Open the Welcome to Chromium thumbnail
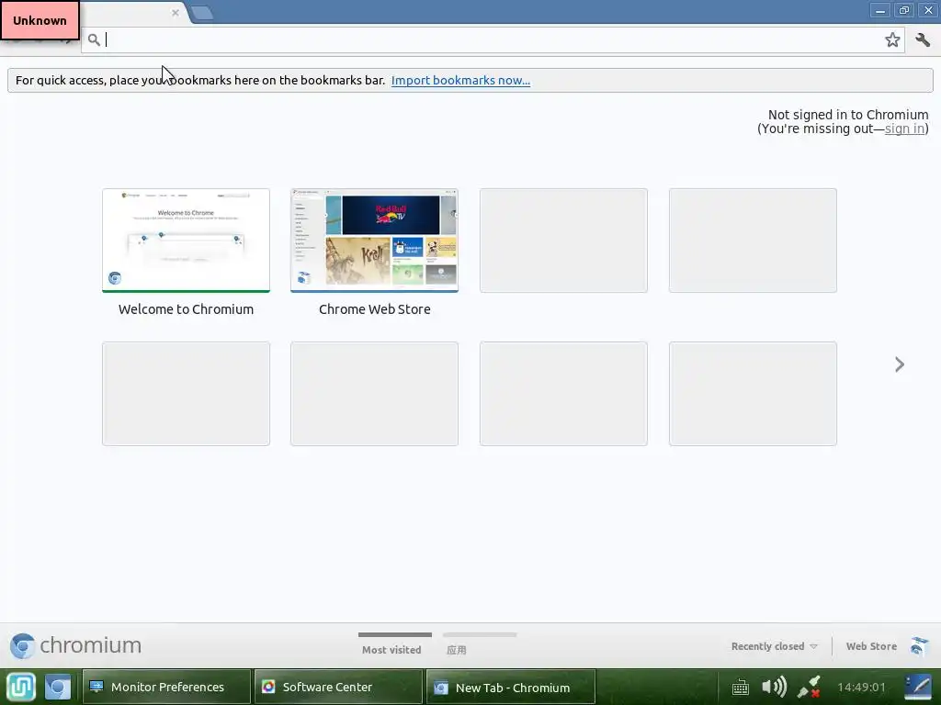Viewport: 941px width, 705px height. [186, 241]
